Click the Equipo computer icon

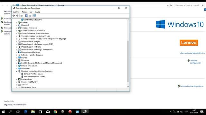[x=19, y=57]
